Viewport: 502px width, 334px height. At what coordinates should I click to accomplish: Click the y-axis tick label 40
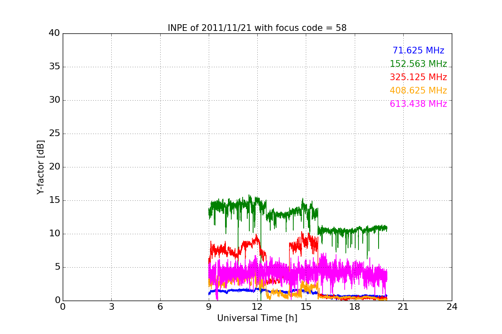click(54, 33)
